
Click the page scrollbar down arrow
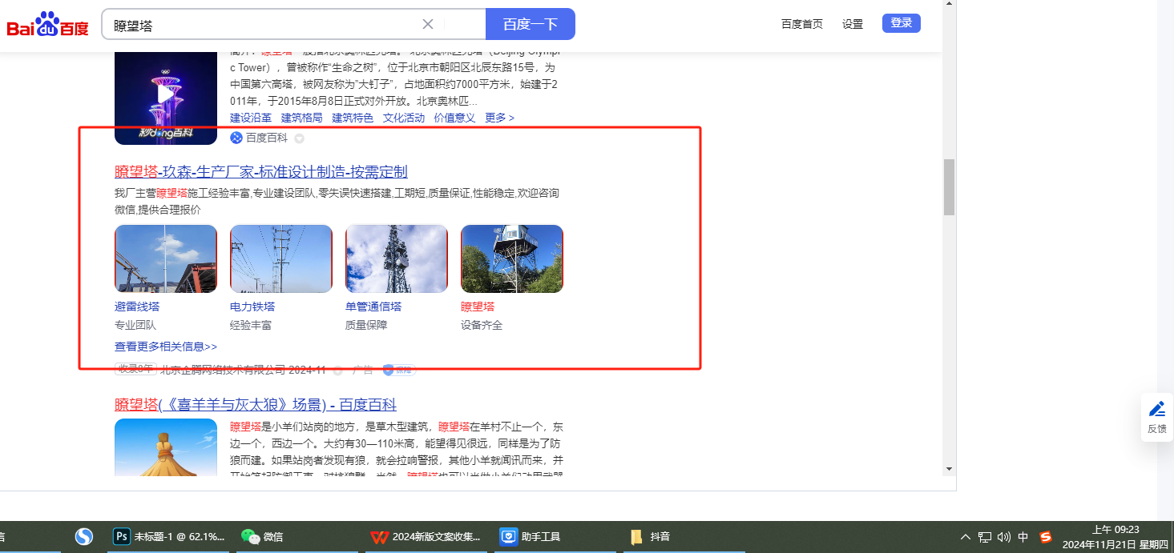[x=950, y=468]
